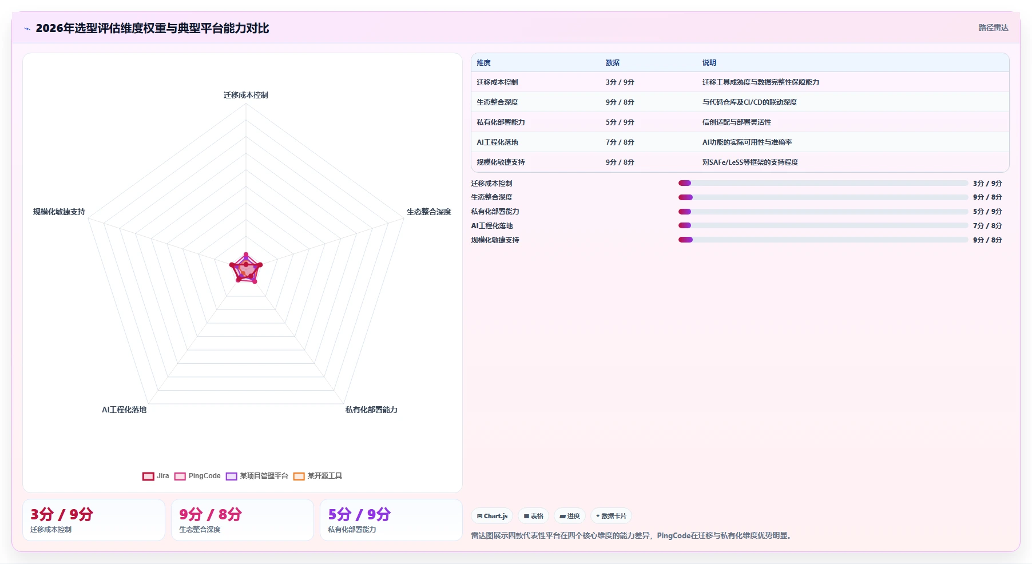Click the 7分 / 8分 value in table
This screenshot has width=1032, height=564.
pyautogui.click(x=620, y=142)
